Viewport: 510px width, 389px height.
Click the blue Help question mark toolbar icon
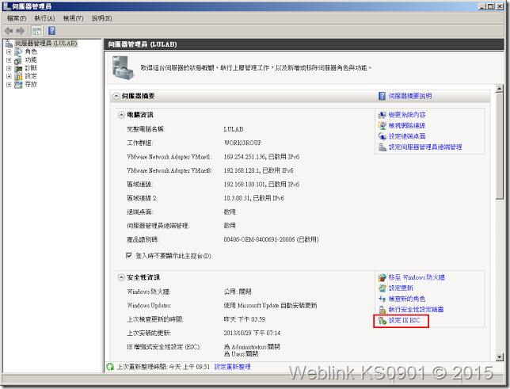click(51, 30)
